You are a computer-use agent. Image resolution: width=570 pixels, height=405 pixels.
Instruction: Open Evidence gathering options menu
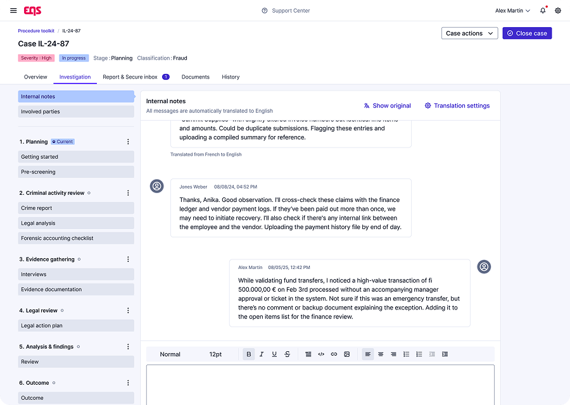click(128, 259)
